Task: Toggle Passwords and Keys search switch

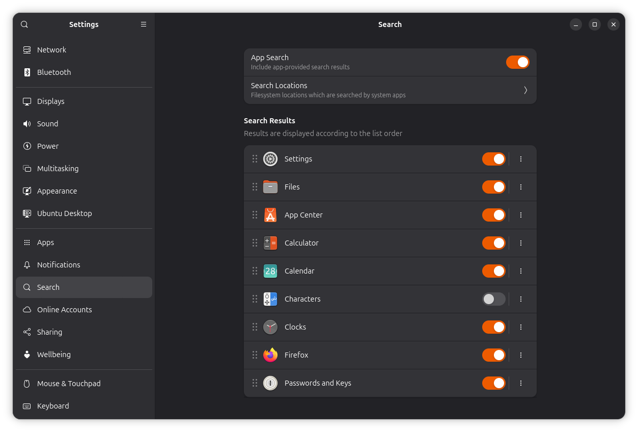Action: coord(494,383)
